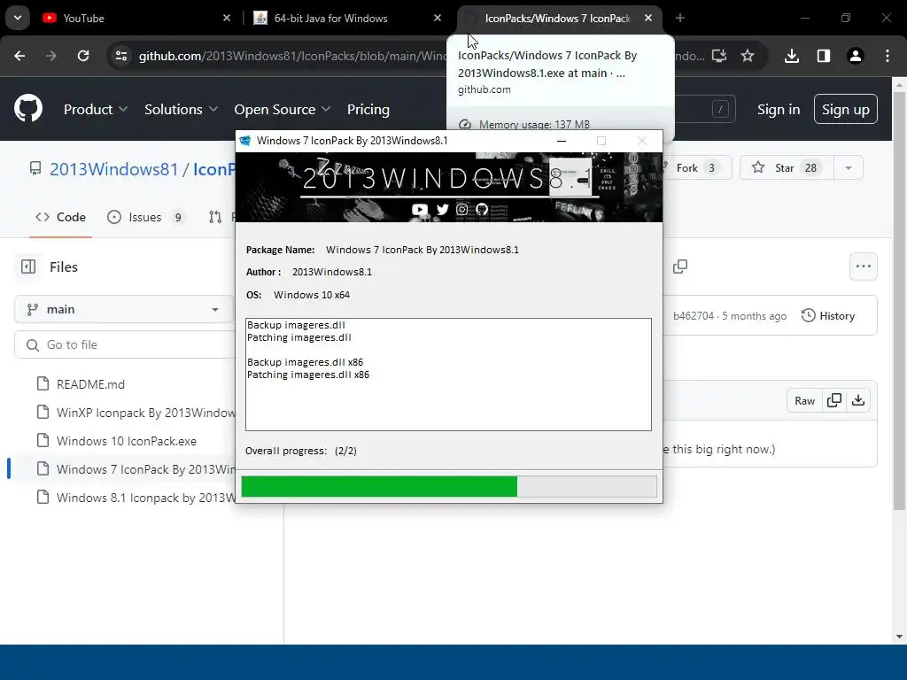Close the 64-bit Java tab
The width and height of the screenshot is (907, 680).
pyautogui.click(x=438, y=18)
